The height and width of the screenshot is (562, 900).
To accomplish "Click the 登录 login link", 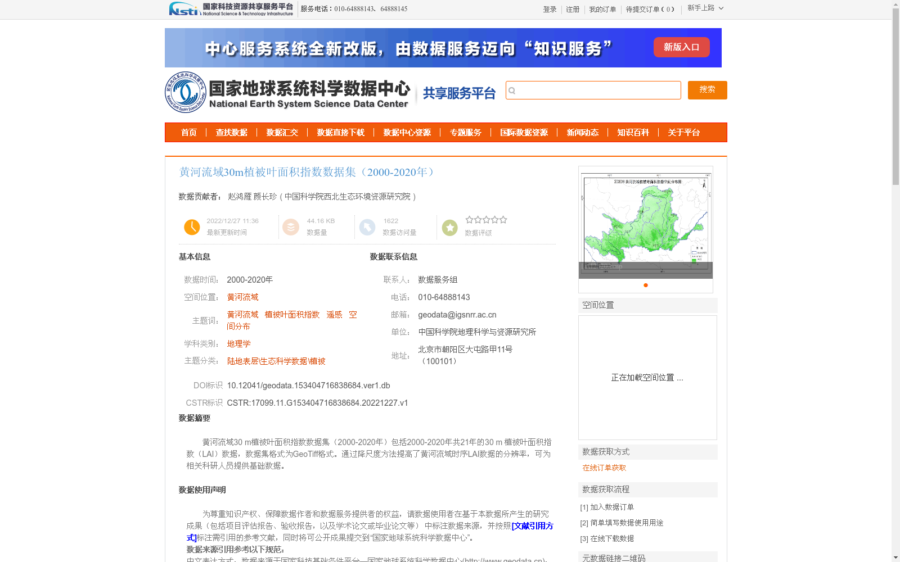I will [x=550, y=10].
